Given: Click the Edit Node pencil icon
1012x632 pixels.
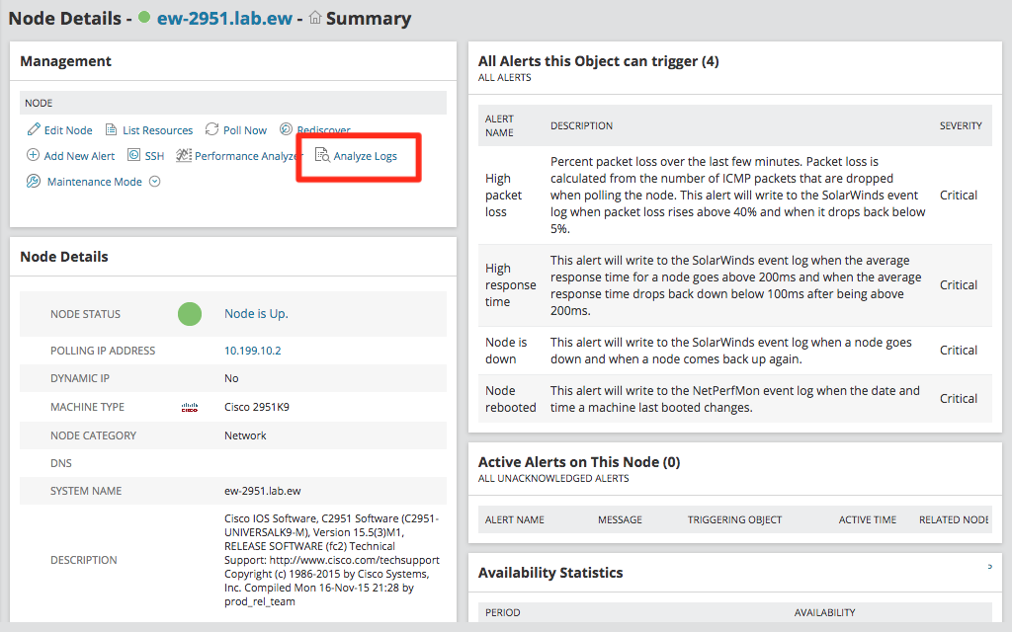Looking at the screenshot, I should 34,130.
